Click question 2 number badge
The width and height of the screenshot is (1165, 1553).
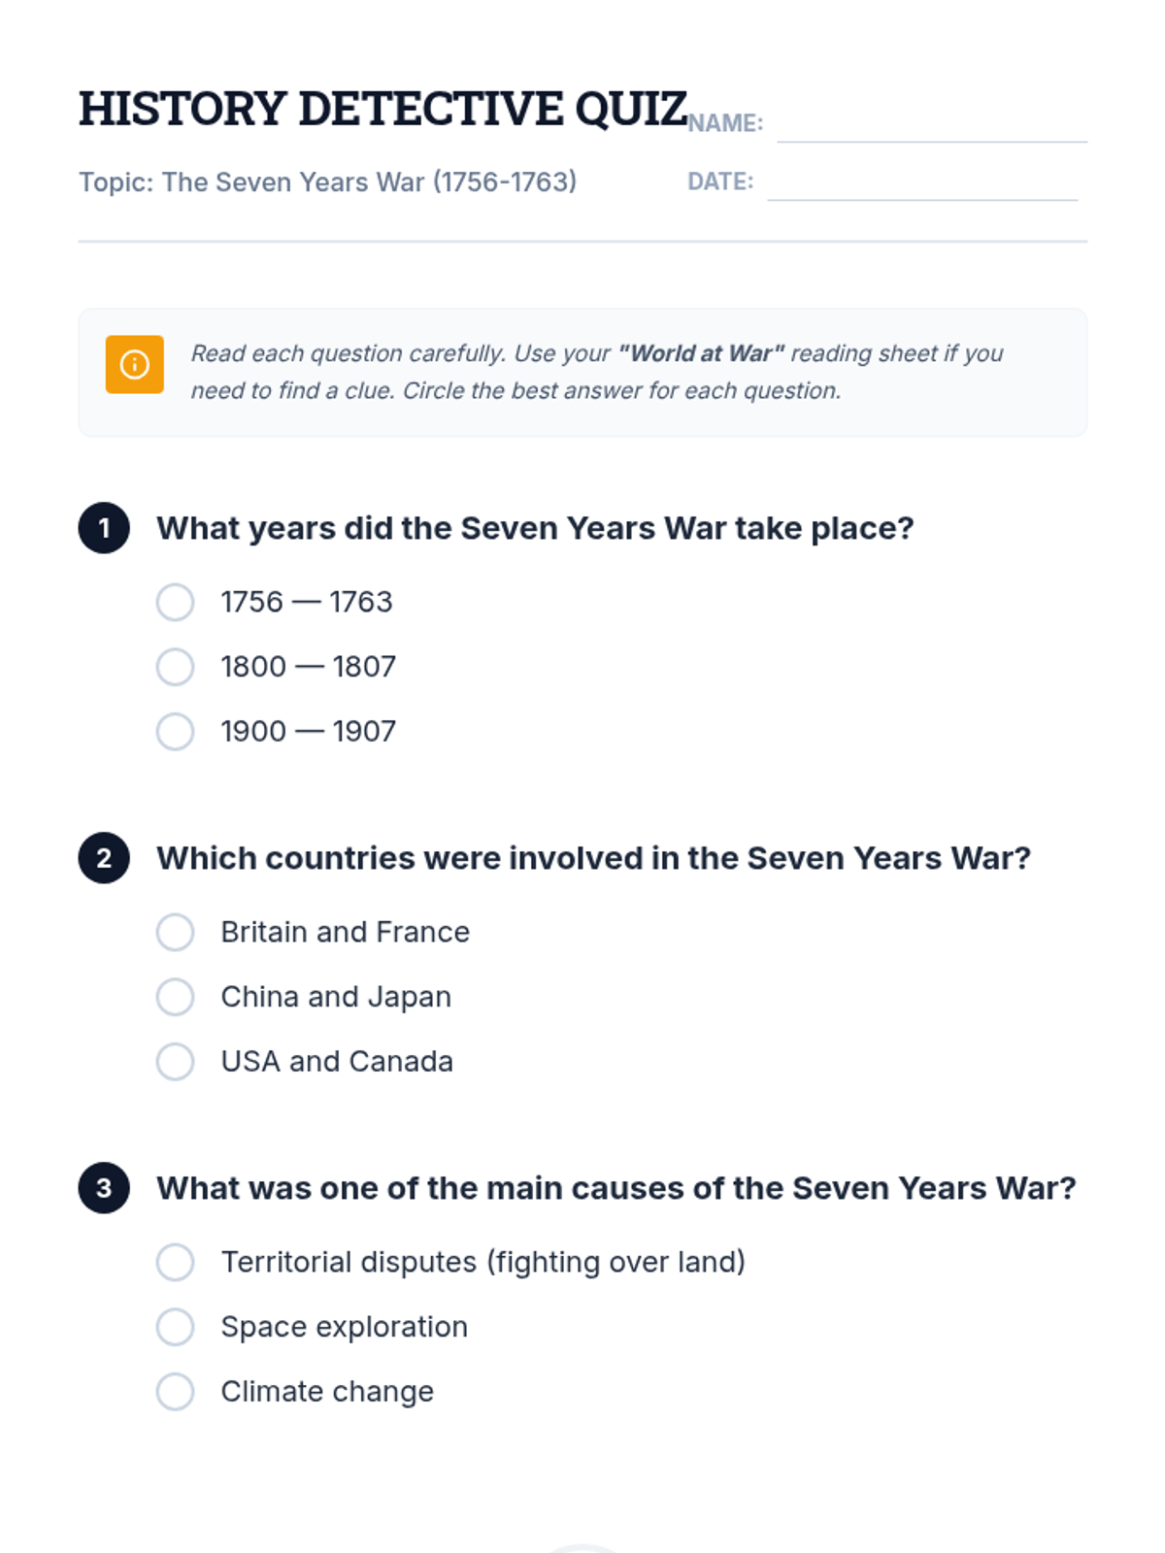coord(104,858)
